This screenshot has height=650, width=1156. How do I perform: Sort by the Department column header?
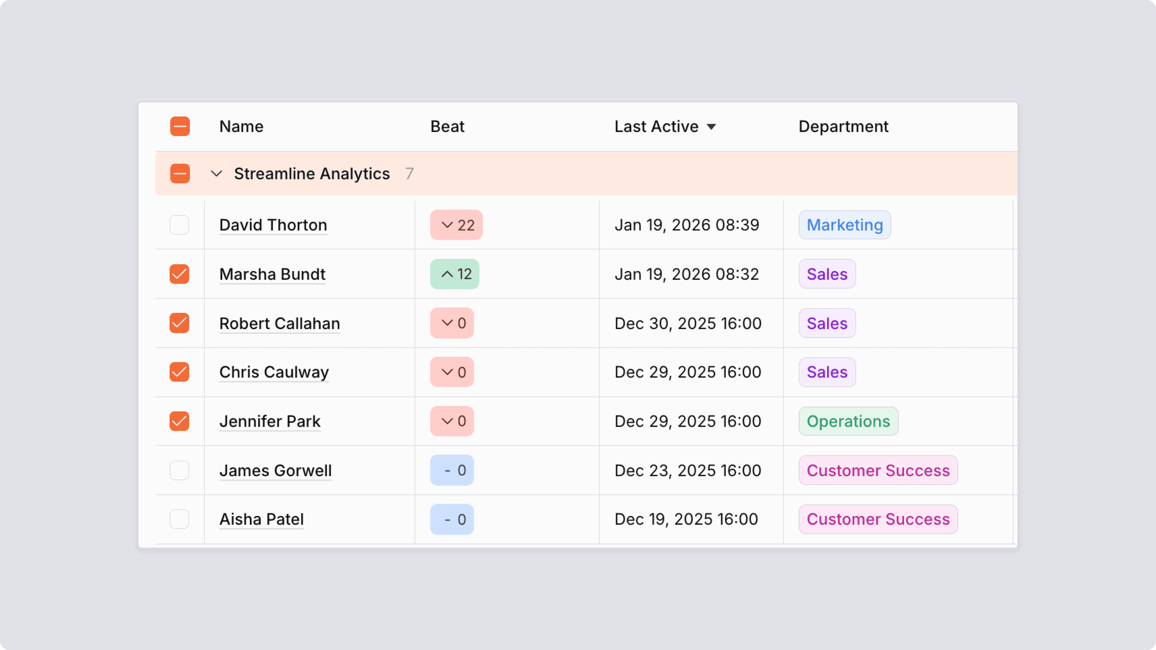843,126
